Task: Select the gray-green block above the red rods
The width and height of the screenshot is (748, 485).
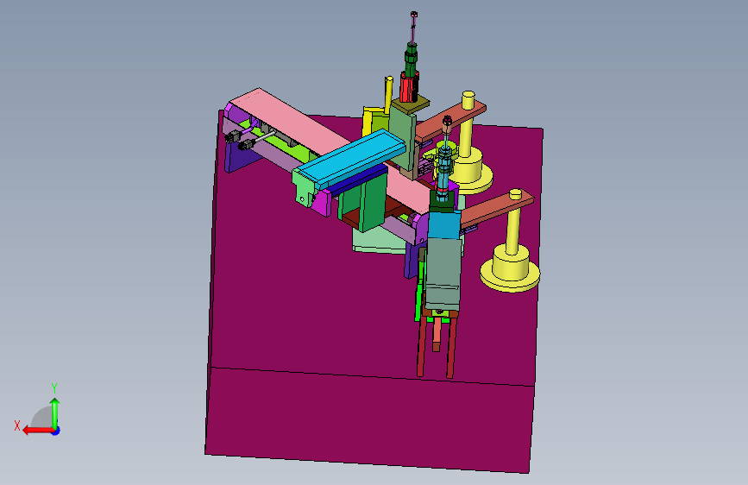Action: (443, 274)
